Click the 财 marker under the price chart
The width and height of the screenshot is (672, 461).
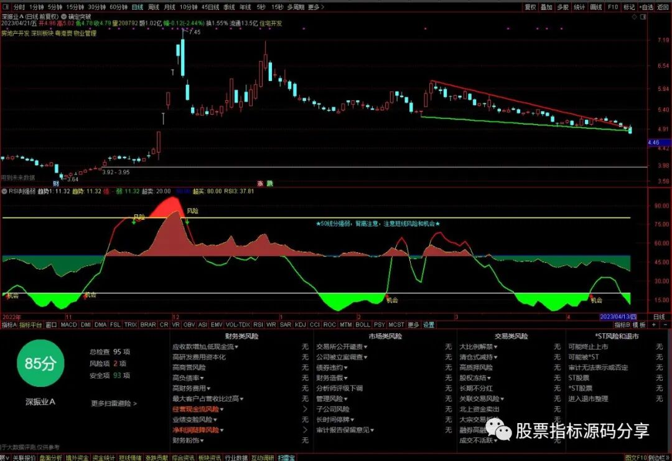point(56,183)
